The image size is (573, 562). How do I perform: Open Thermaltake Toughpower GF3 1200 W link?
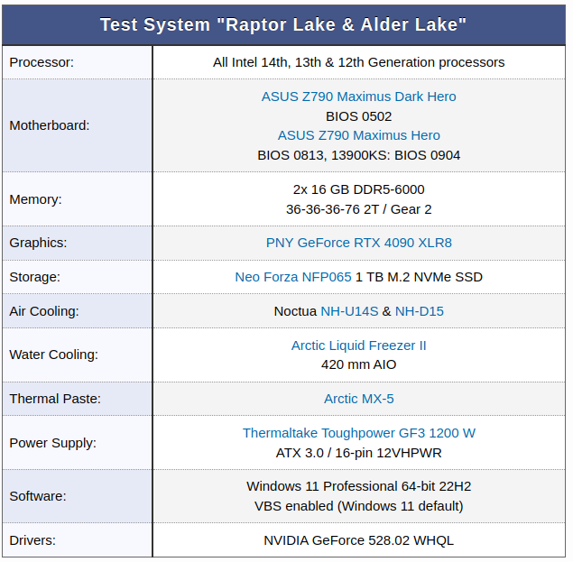(358, 433)
